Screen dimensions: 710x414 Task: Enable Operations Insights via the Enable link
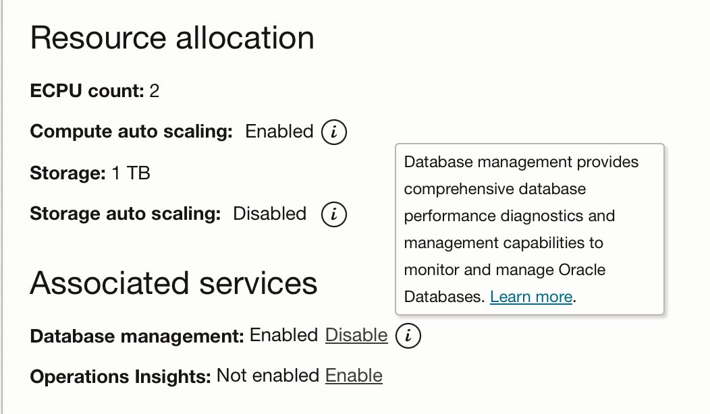tap(354, 376)
